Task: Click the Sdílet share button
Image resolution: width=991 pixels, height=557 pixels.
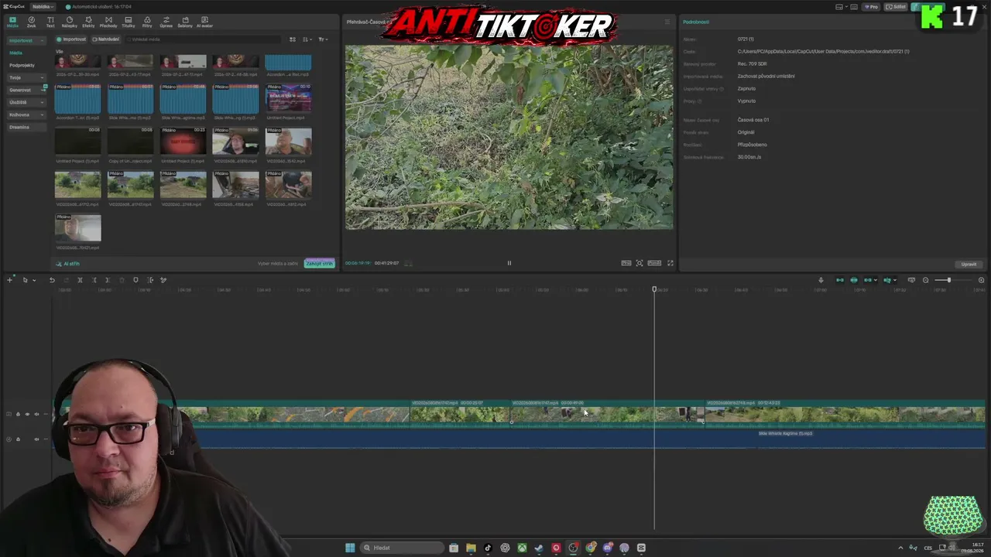Action: [x=897, y=7]
